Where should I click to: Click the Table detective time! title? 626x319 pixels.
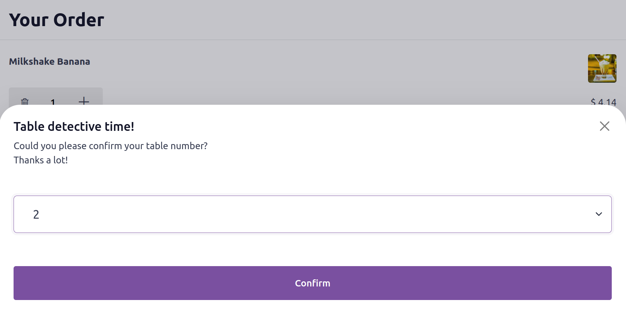point(74,126)
